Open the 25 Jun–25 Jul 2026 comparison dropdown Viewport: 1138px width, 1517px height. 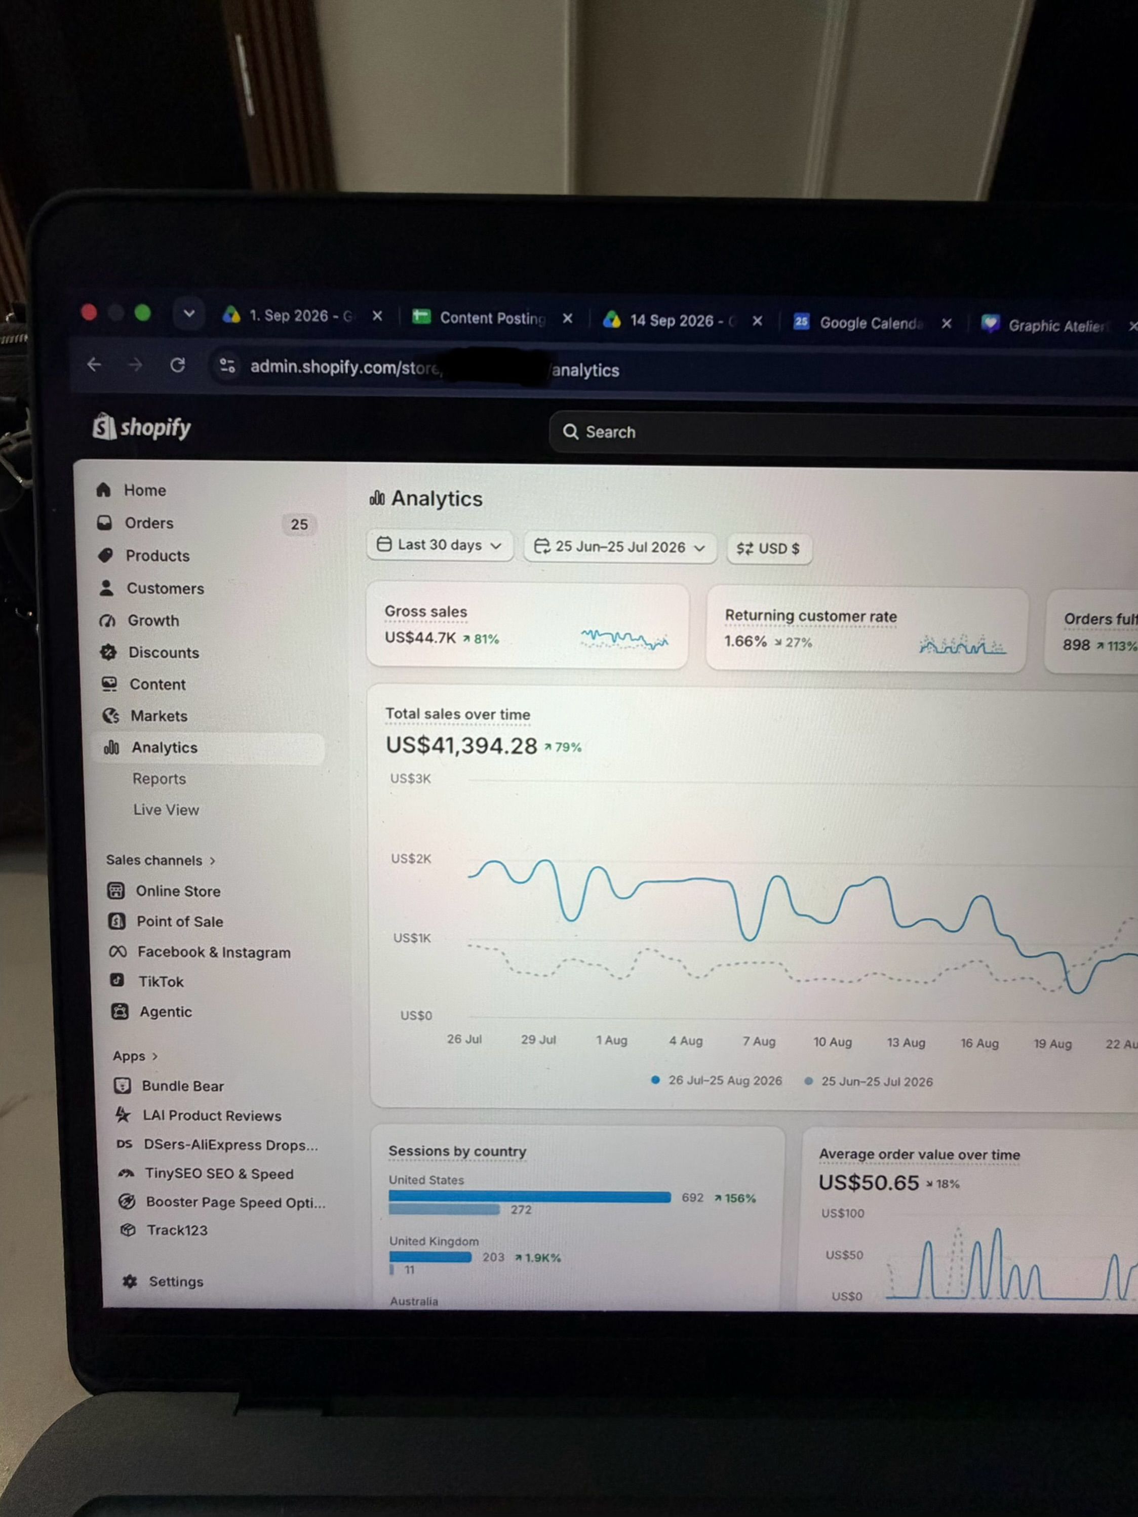click(620, 547)
